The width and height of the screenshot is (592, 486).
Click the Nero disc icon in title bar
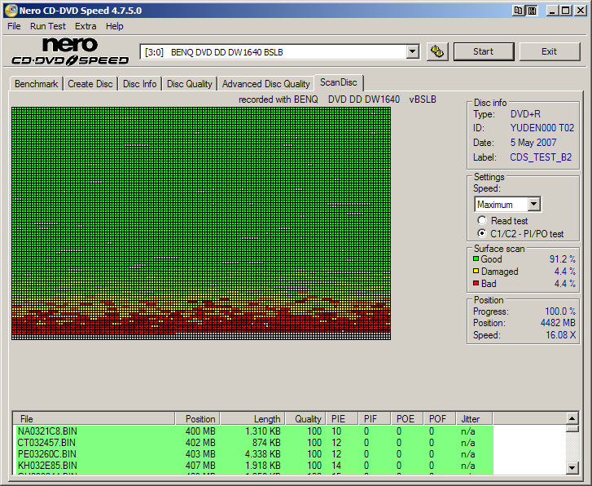(11, 11)
